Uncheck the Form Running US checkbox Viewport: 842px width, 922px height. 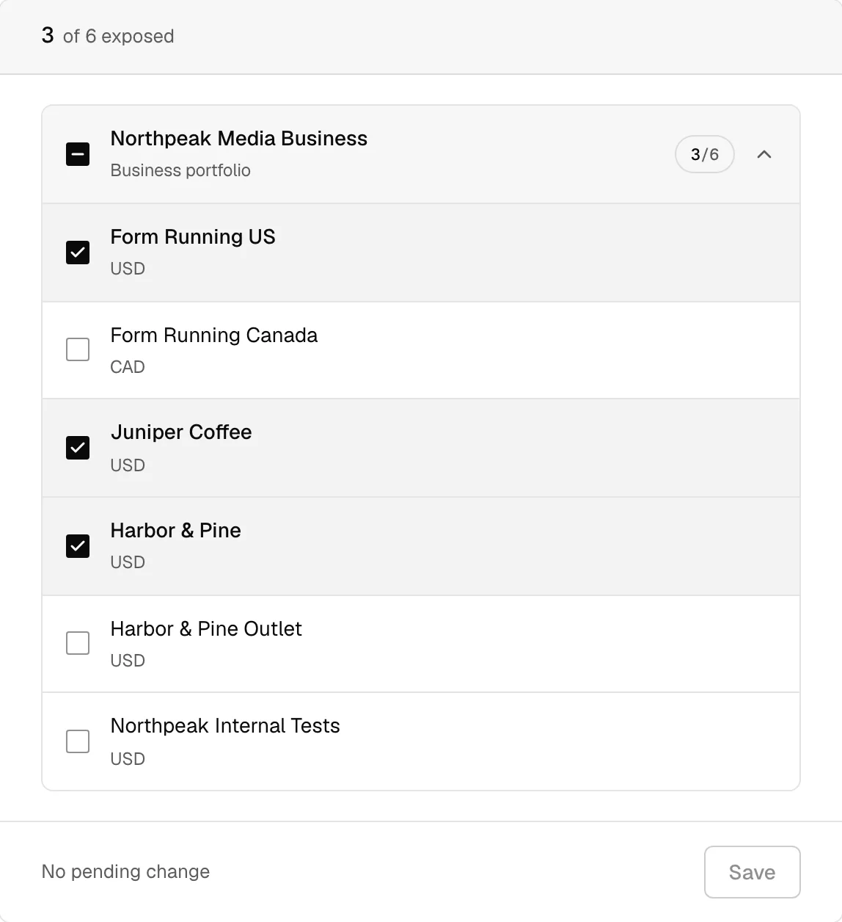click(x=78, y=253)
